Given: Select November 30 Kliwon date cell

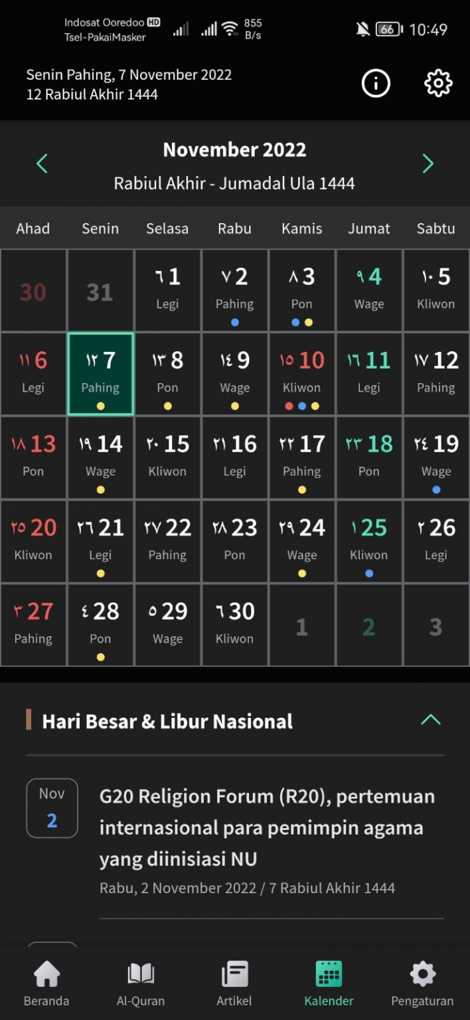Looking at the screenshot, I should coord(234,624).
